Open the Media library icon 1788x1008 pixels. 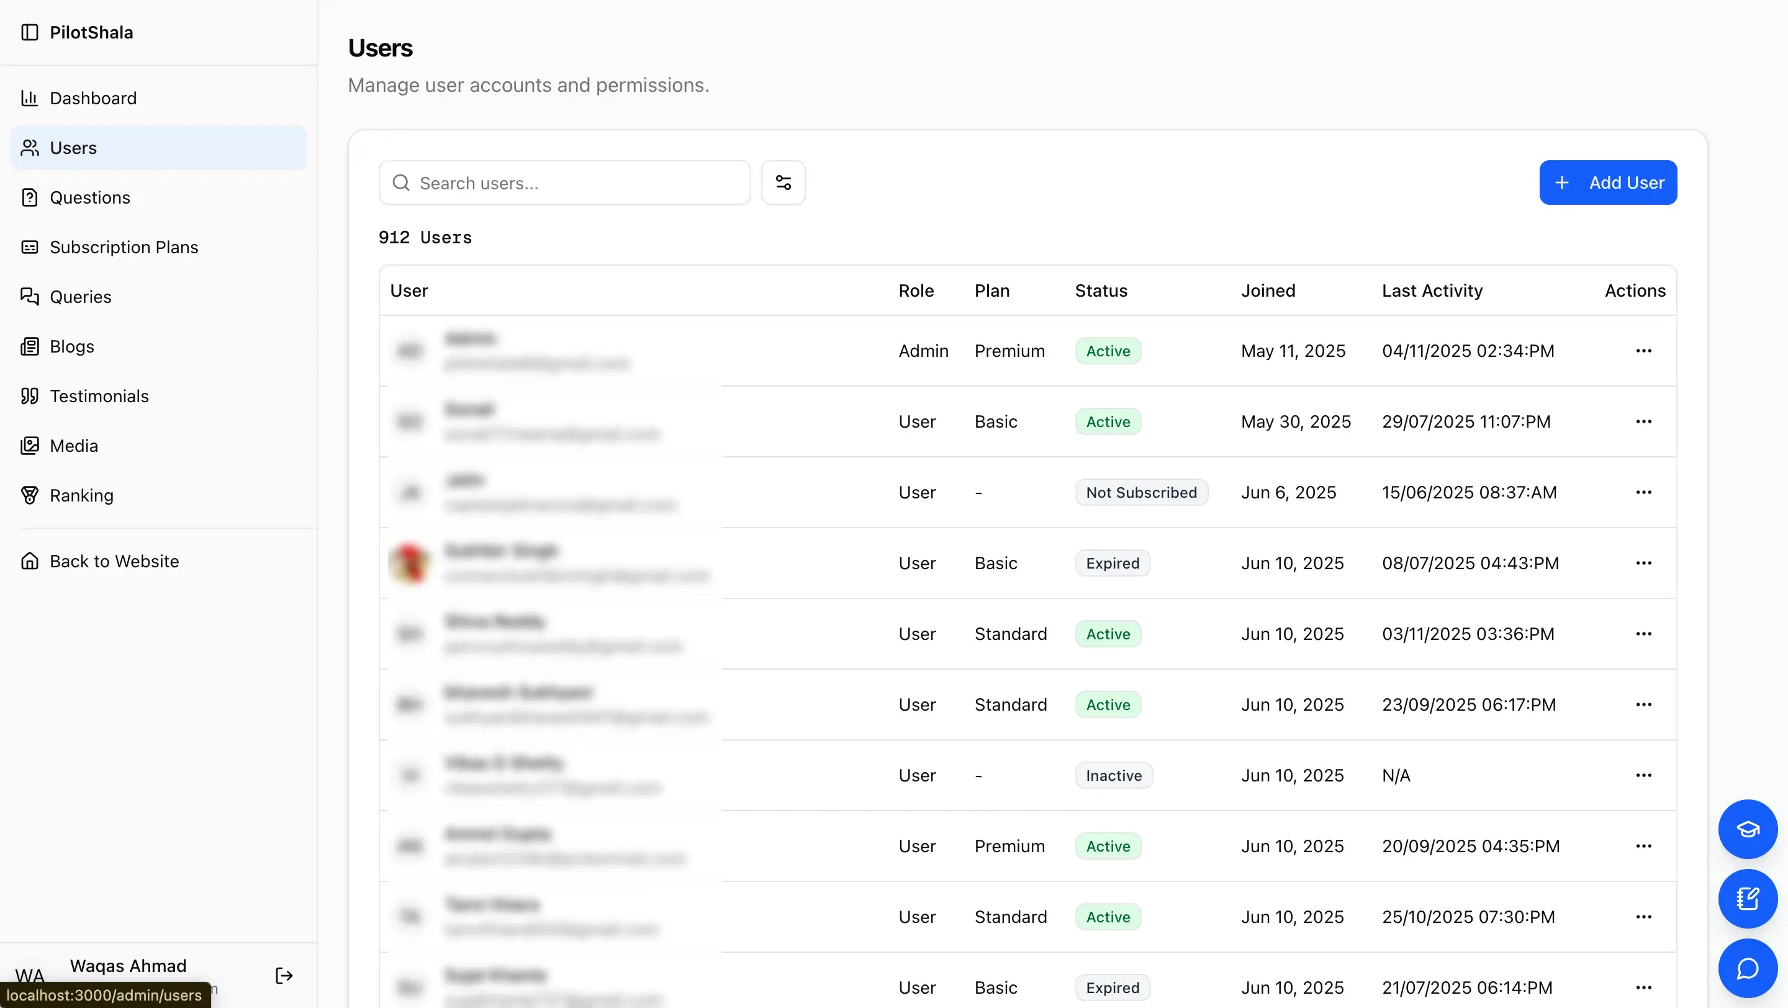tap(29, 446)
